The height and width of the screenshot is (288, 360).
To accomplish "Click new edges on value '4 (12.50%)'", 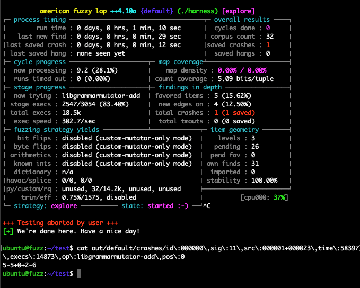I will tap(233, 104).
